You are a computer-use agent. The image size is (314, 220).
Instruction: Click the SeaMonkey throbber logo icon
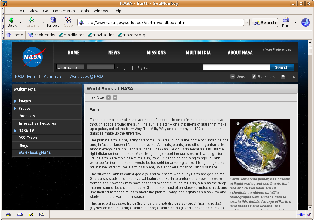(x=305, y=22)
